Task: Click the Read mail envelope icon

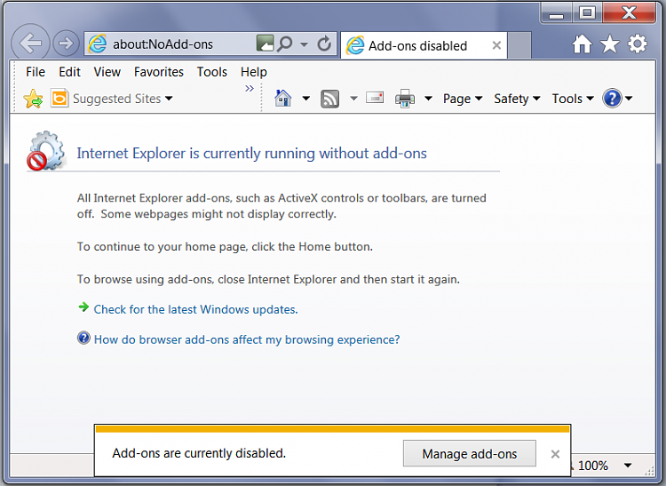Action: [375, 97]
